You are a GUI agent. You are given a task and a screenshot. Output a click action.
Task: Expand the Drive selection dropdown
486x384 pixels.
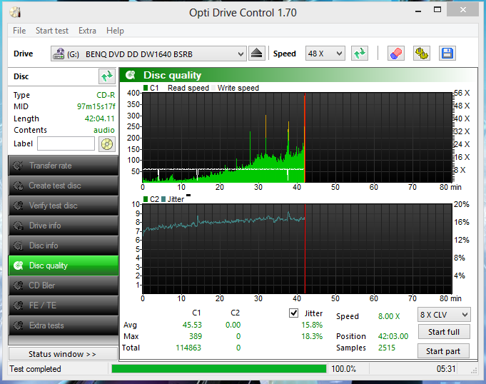(241, 54)
